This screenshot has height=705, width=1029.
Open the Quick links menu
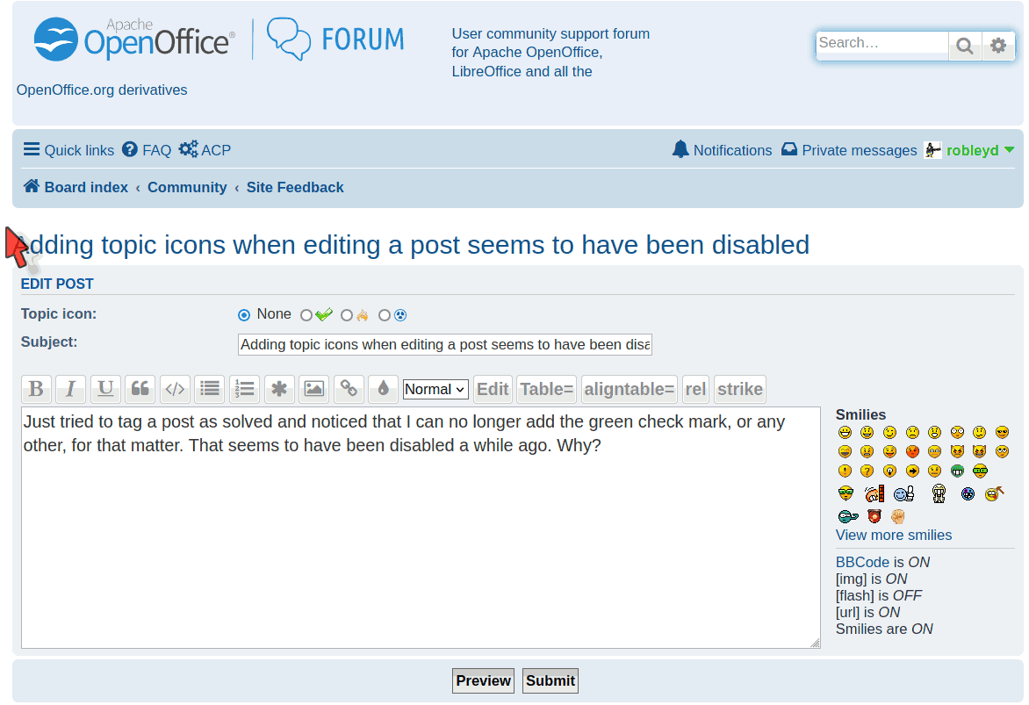[x=68, y=150]
